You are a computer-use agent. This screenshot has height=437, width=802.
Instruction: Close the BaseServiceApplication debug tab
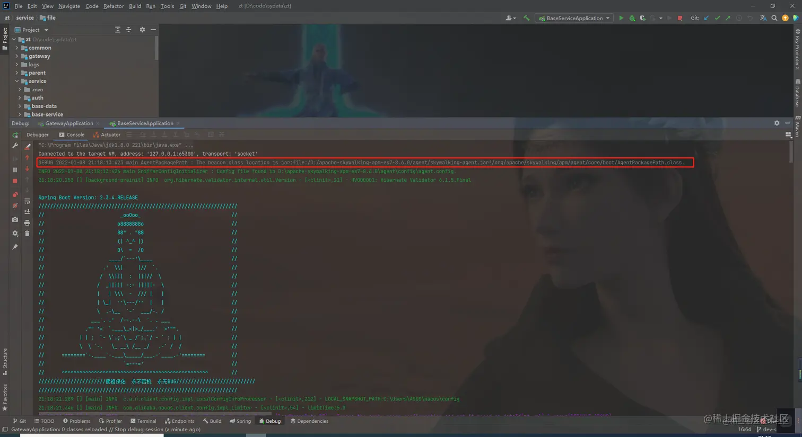178,123
